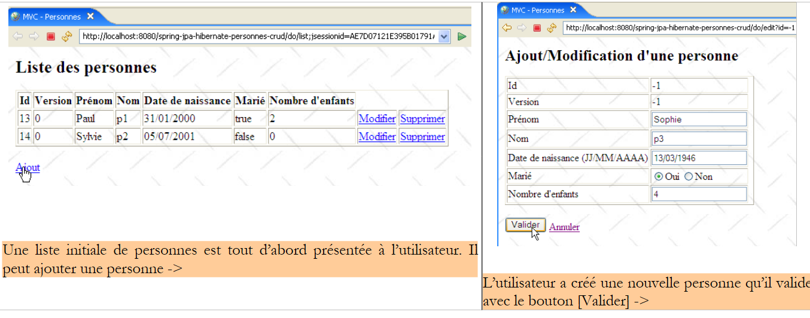The height and width of the screenshot is (318, 810).
Task: Refresh the Ajout/Modification page
Action: point(552,27)
